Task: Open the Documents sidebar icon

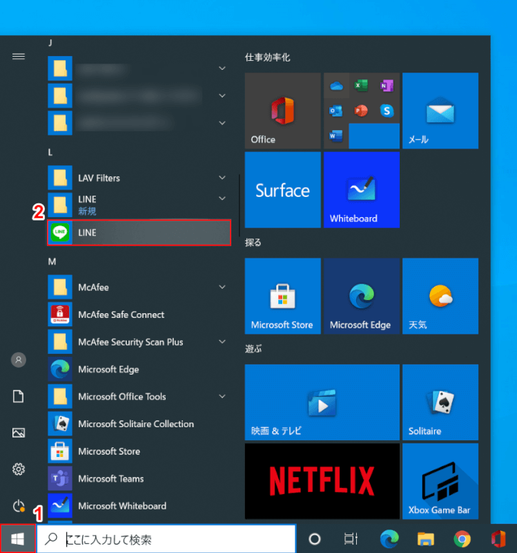Action: 19,396
